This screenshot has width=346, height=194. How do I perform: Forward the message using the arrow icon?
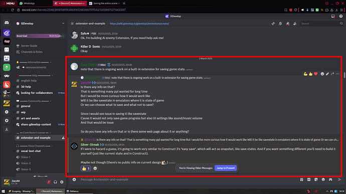click(x=332, y=74)
